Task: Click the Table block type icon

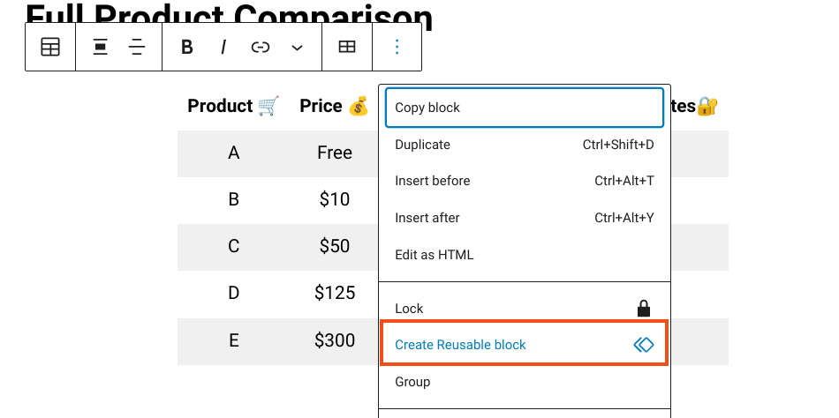Action: pos(50,47)
